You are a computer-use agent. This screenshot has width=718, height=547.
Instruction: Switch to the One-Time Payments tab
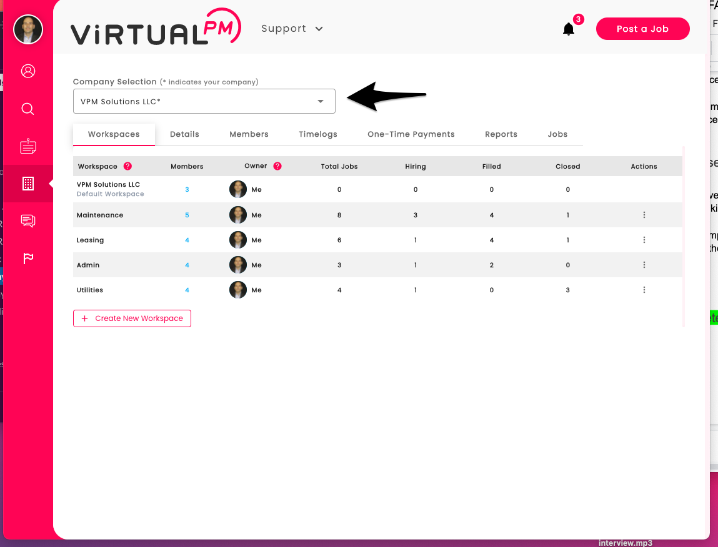411,134
